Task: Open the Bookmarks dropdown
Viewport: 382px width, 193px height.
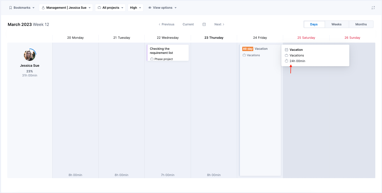Action: coord(22,8)
